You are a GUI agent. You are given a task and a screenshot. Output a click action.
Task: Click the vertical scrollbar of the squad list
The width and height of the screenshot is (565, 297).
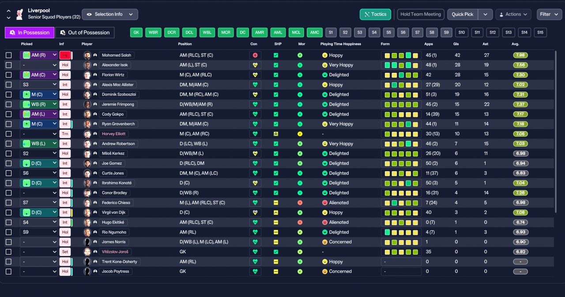point(556,132)
